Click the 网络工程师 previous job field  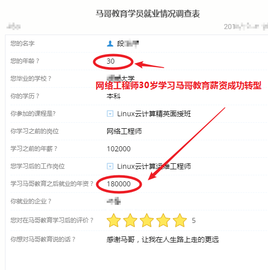[124, 131]
